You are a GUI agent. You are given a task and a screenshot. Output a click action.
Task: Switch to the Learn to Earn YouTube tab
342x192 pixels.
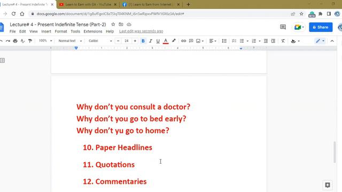[88, 4]
